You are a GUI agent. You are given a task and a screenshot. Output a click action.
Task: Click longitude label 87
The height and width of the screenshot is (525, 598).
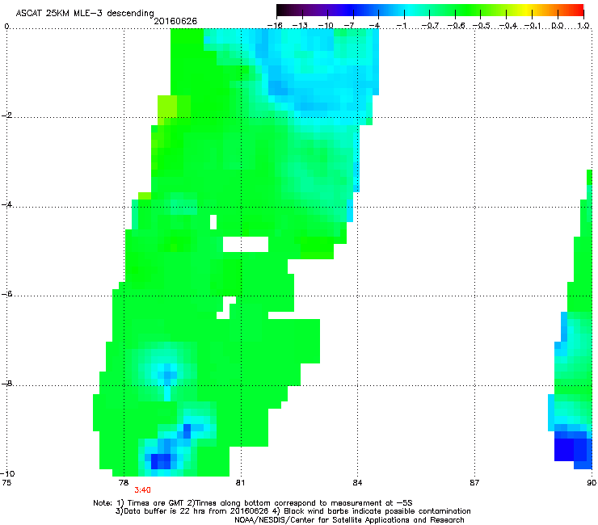[x=474, y=483]
